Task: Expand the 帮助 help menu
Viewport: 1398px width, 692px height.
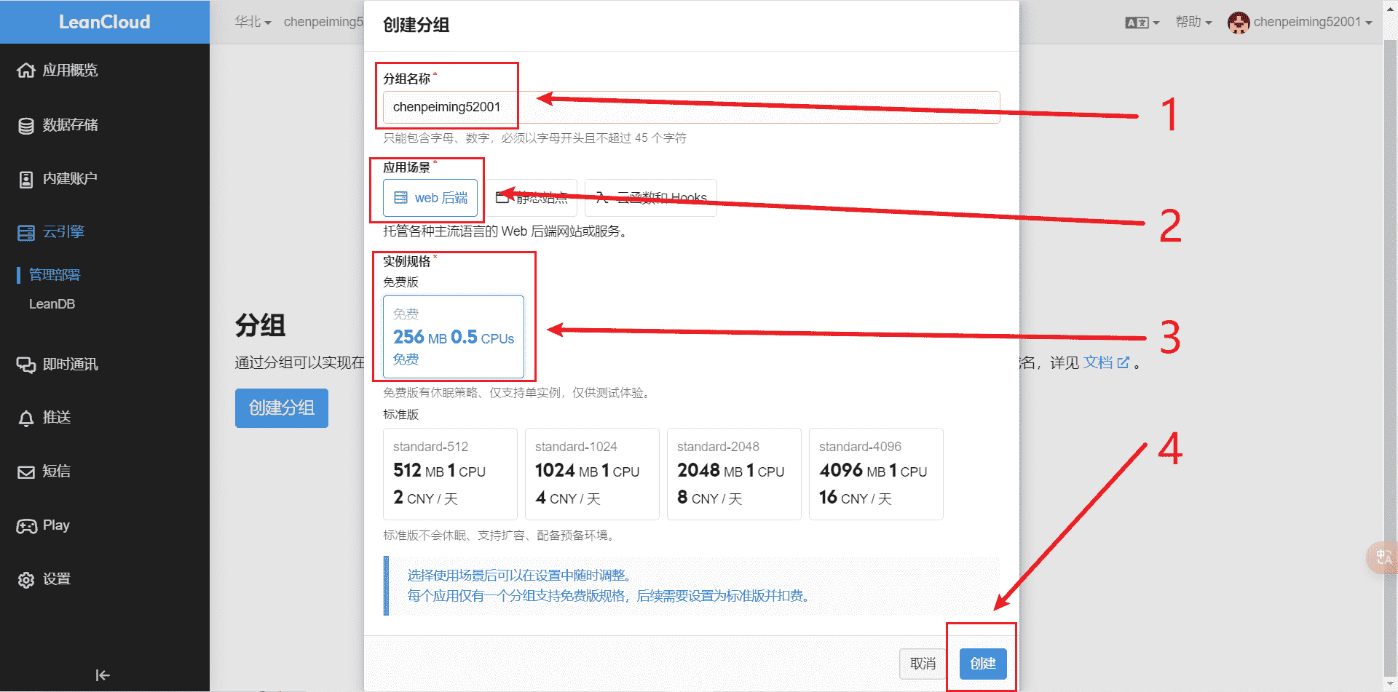Action: click(1193, 22)
